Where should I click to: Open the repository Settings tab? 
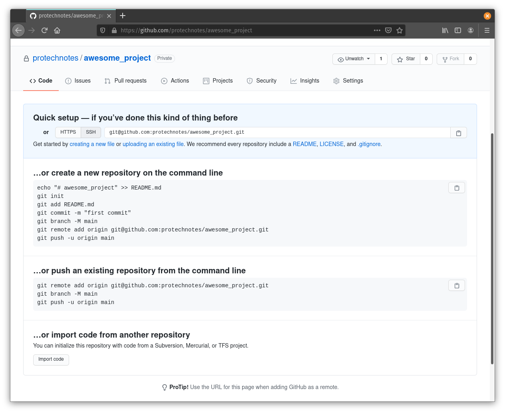point(348,81)
